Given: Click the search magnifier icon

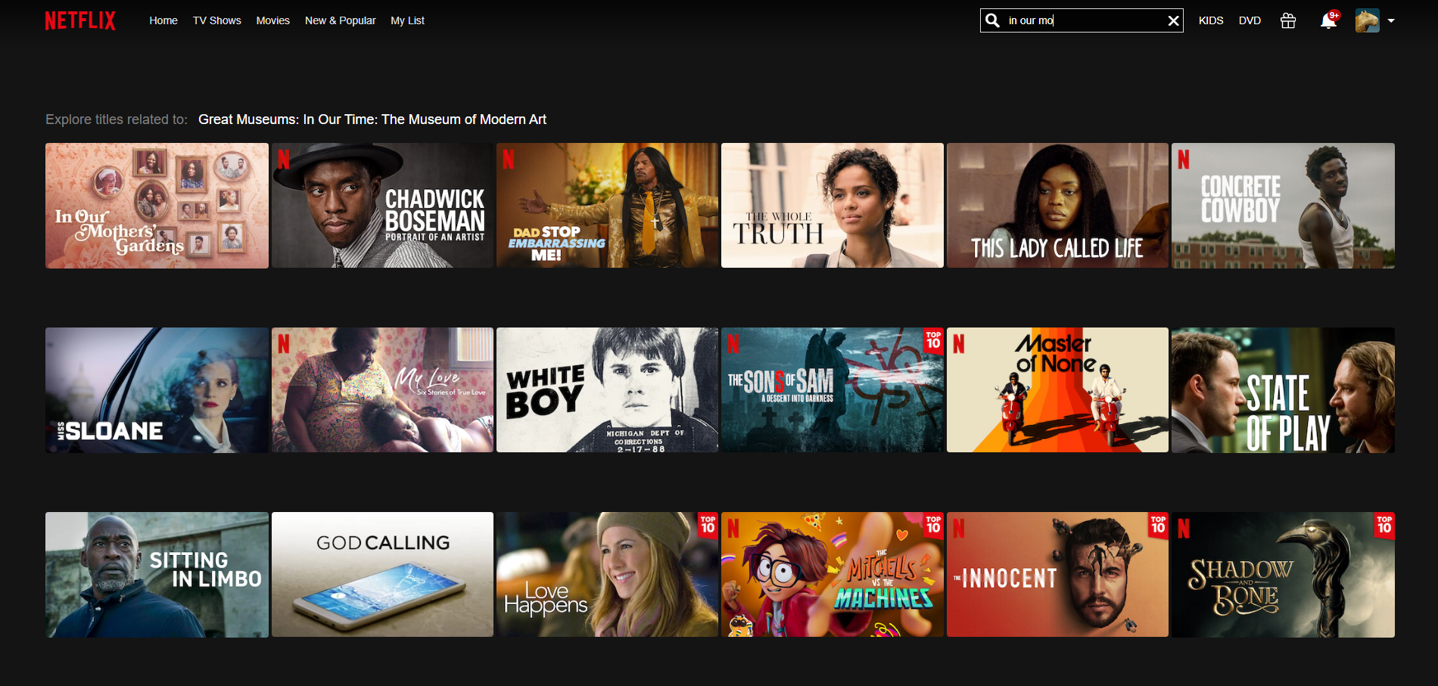Looking at the screenshot, I should (x=993, y=20).
